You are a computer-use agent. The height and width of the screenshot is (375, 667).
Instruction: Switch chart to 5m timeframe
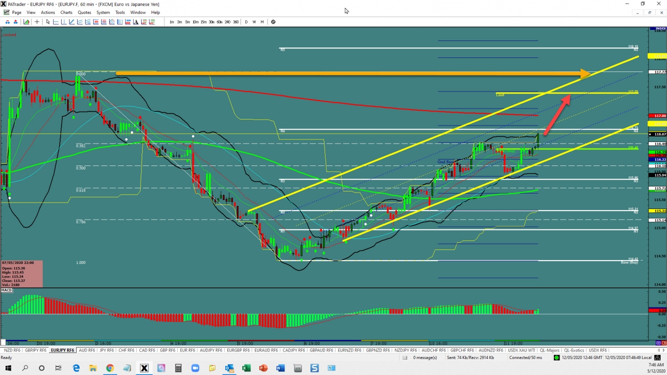pyautogui.click(x=187, y=22)
